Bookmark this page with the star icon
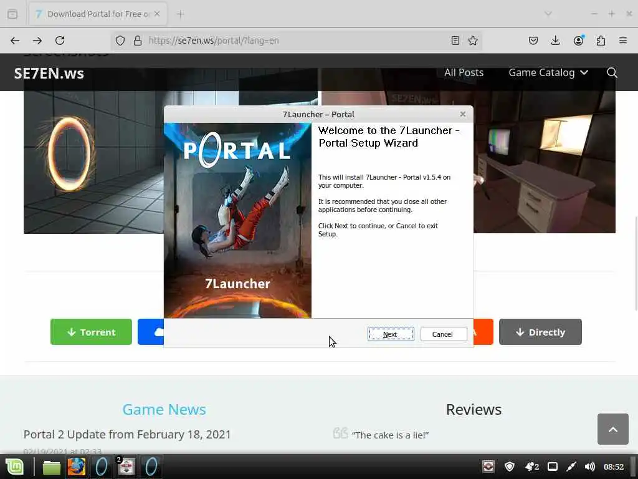This screenshot has width=638, height=479. point(473,41)
